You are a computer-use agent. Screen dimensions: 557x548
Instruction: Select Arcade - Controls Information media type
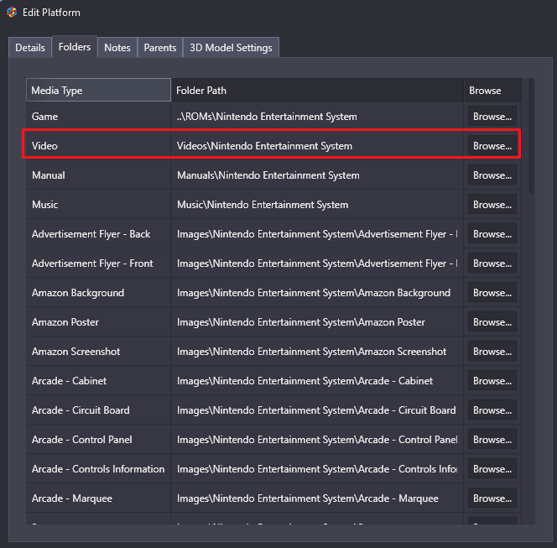point(98,469)
